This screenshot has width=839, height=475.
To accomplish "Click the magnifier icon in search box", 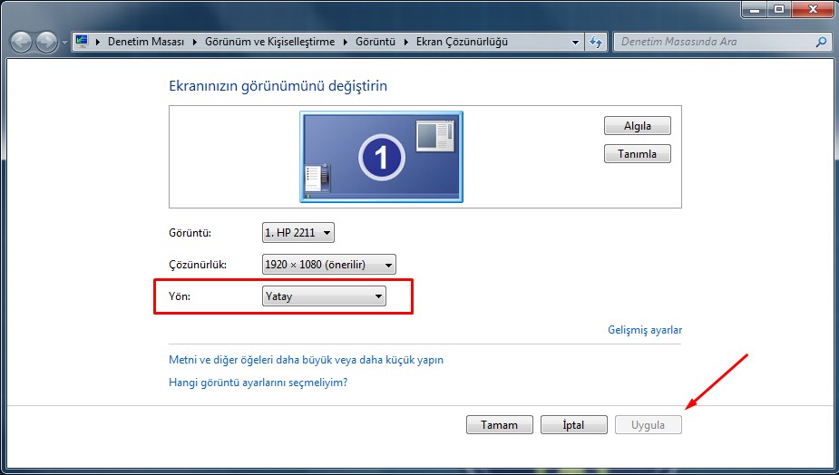I will pos(821,42).
